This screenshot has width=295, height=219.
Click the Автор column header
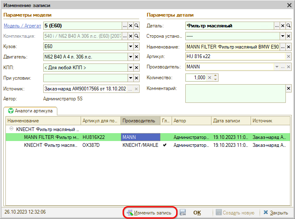point(192,121)
